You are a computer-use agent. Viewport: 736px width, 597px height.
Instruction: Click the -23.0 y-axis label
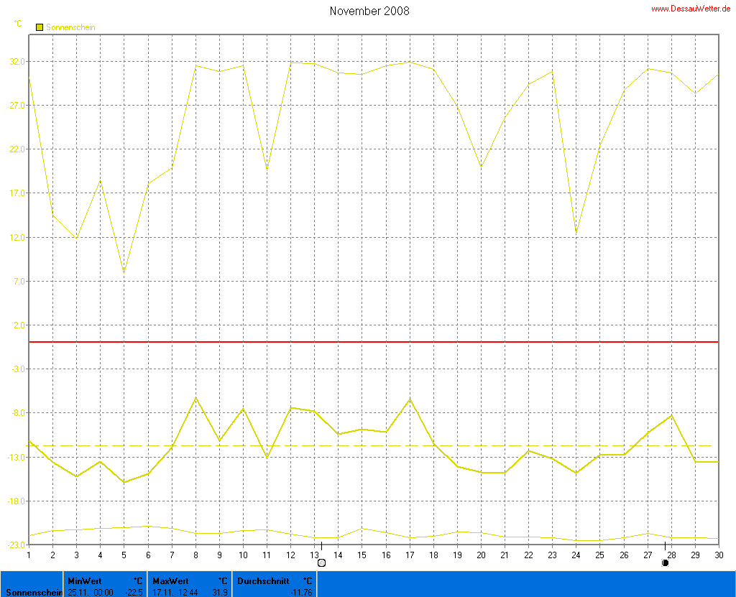pos(16,545)
